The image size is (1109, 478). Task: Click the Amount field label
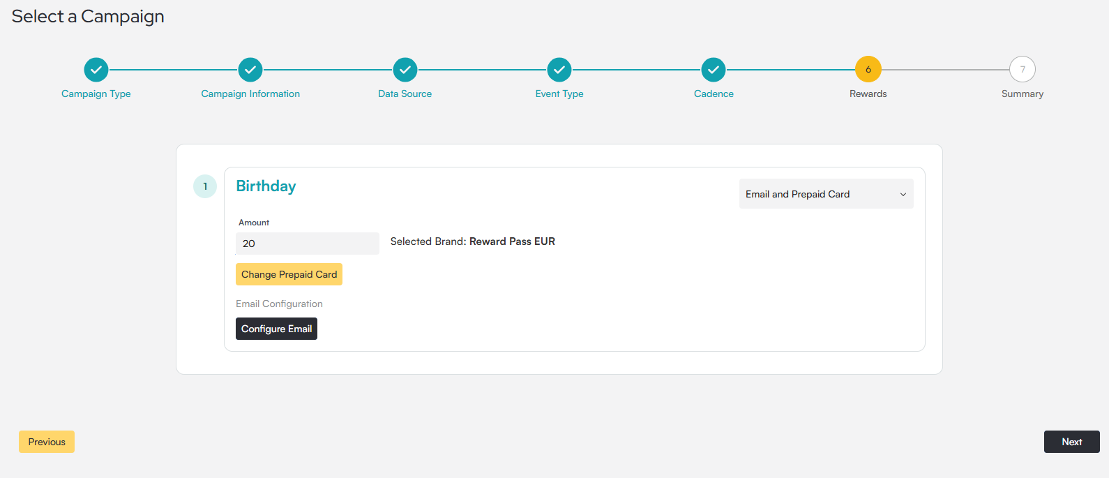(x=254, y=223)
